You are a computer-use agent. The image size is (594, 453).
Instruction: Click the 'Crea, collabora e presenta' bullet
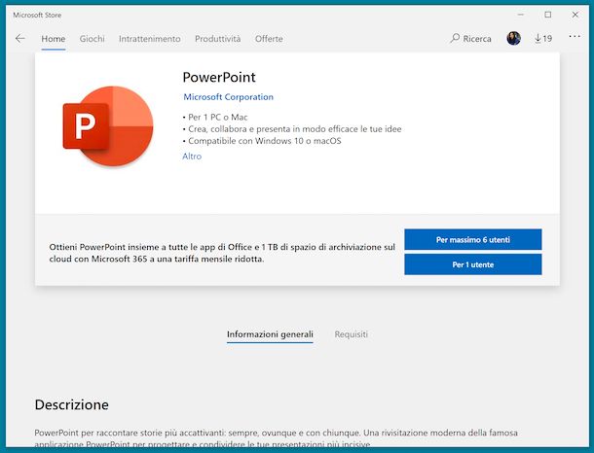coord(292,129)
